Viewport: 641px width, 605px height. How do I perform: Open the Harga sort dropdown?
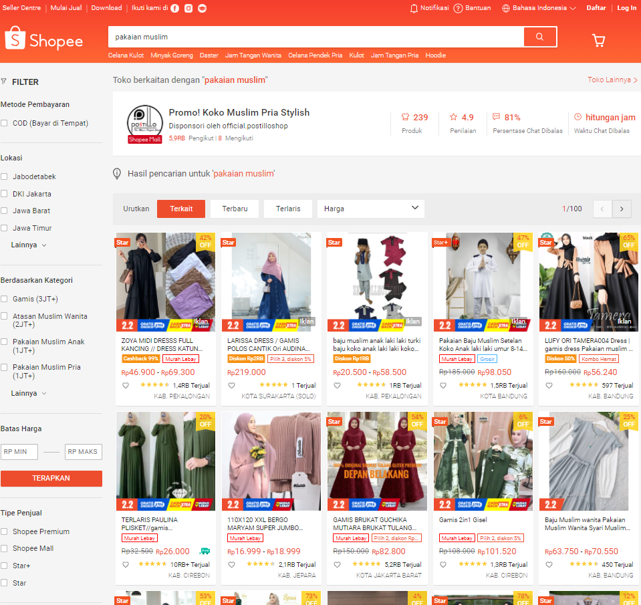371,209
